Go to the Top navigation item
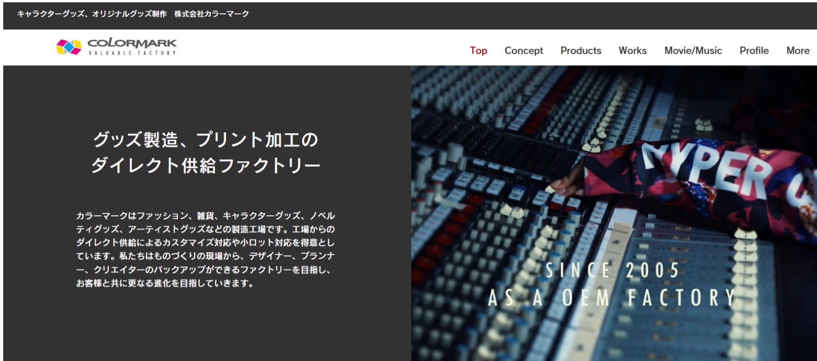817x361 pixels. [478, 50]
